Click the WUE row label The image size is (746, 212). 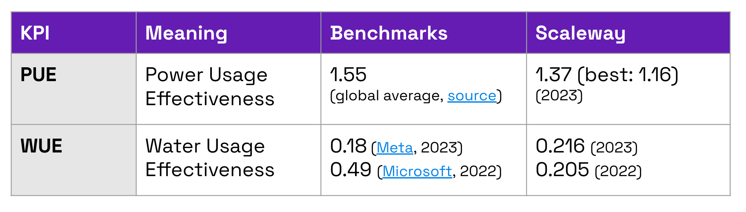(41, 146)
